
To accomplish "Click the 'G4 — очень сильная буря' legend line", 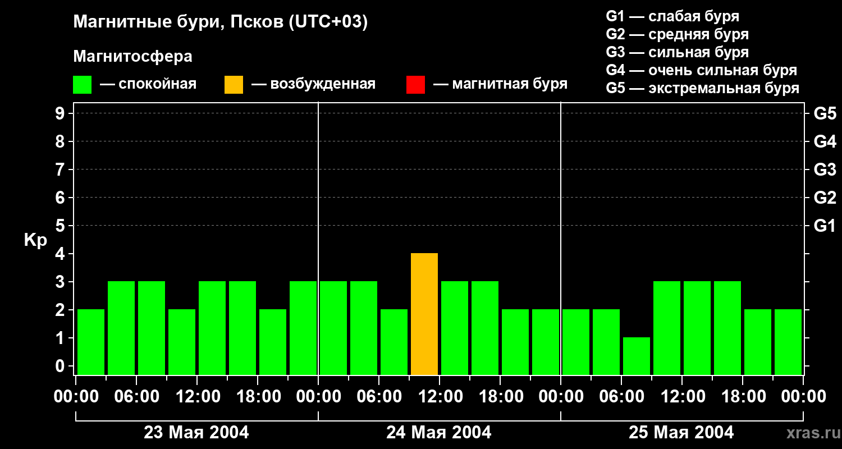I will (701, 70).
